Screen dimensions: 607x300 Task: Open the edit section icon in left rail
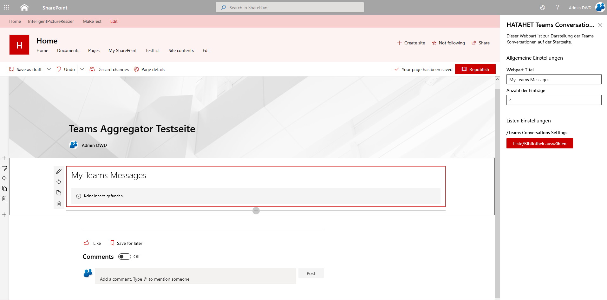(x=4, y=168)
